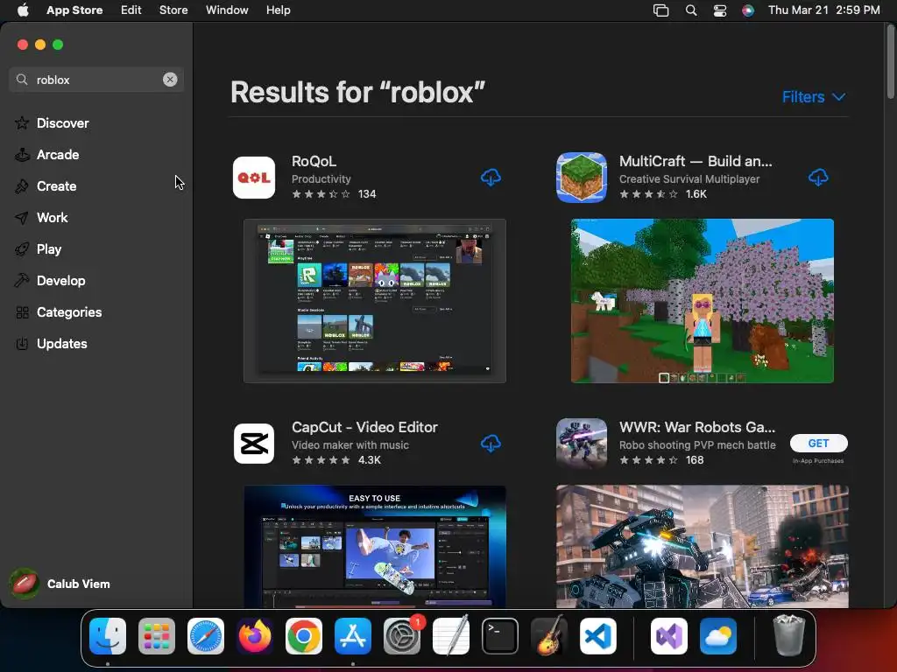Open Visual Studio Code from the Dock
897x672 pixels.
(597, 636)
